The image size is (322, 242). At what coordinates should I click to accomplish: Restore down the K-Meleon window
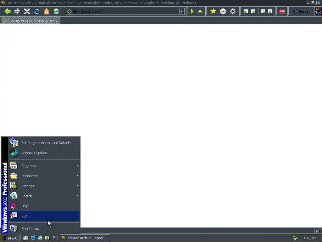(313, 3)
